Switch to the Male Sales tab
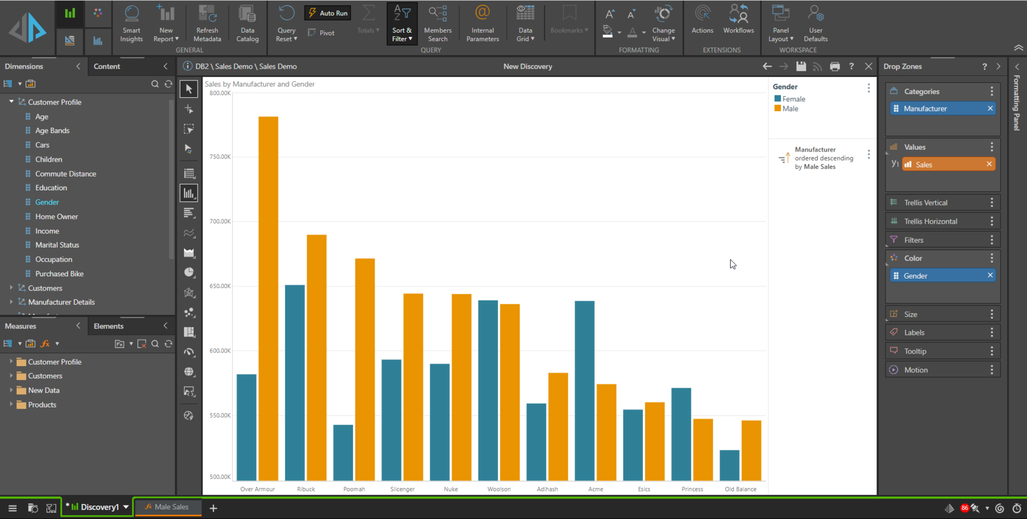Viewport: 1027px width, 519px height. 167,507
